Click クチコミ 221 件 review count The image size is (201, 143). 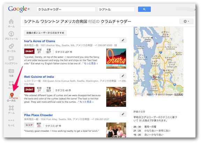[64, 52]
